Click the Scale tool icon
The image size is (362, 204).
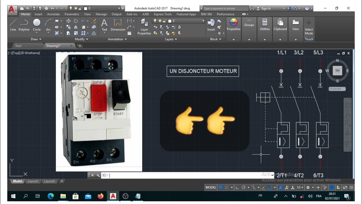coord(76,33)
